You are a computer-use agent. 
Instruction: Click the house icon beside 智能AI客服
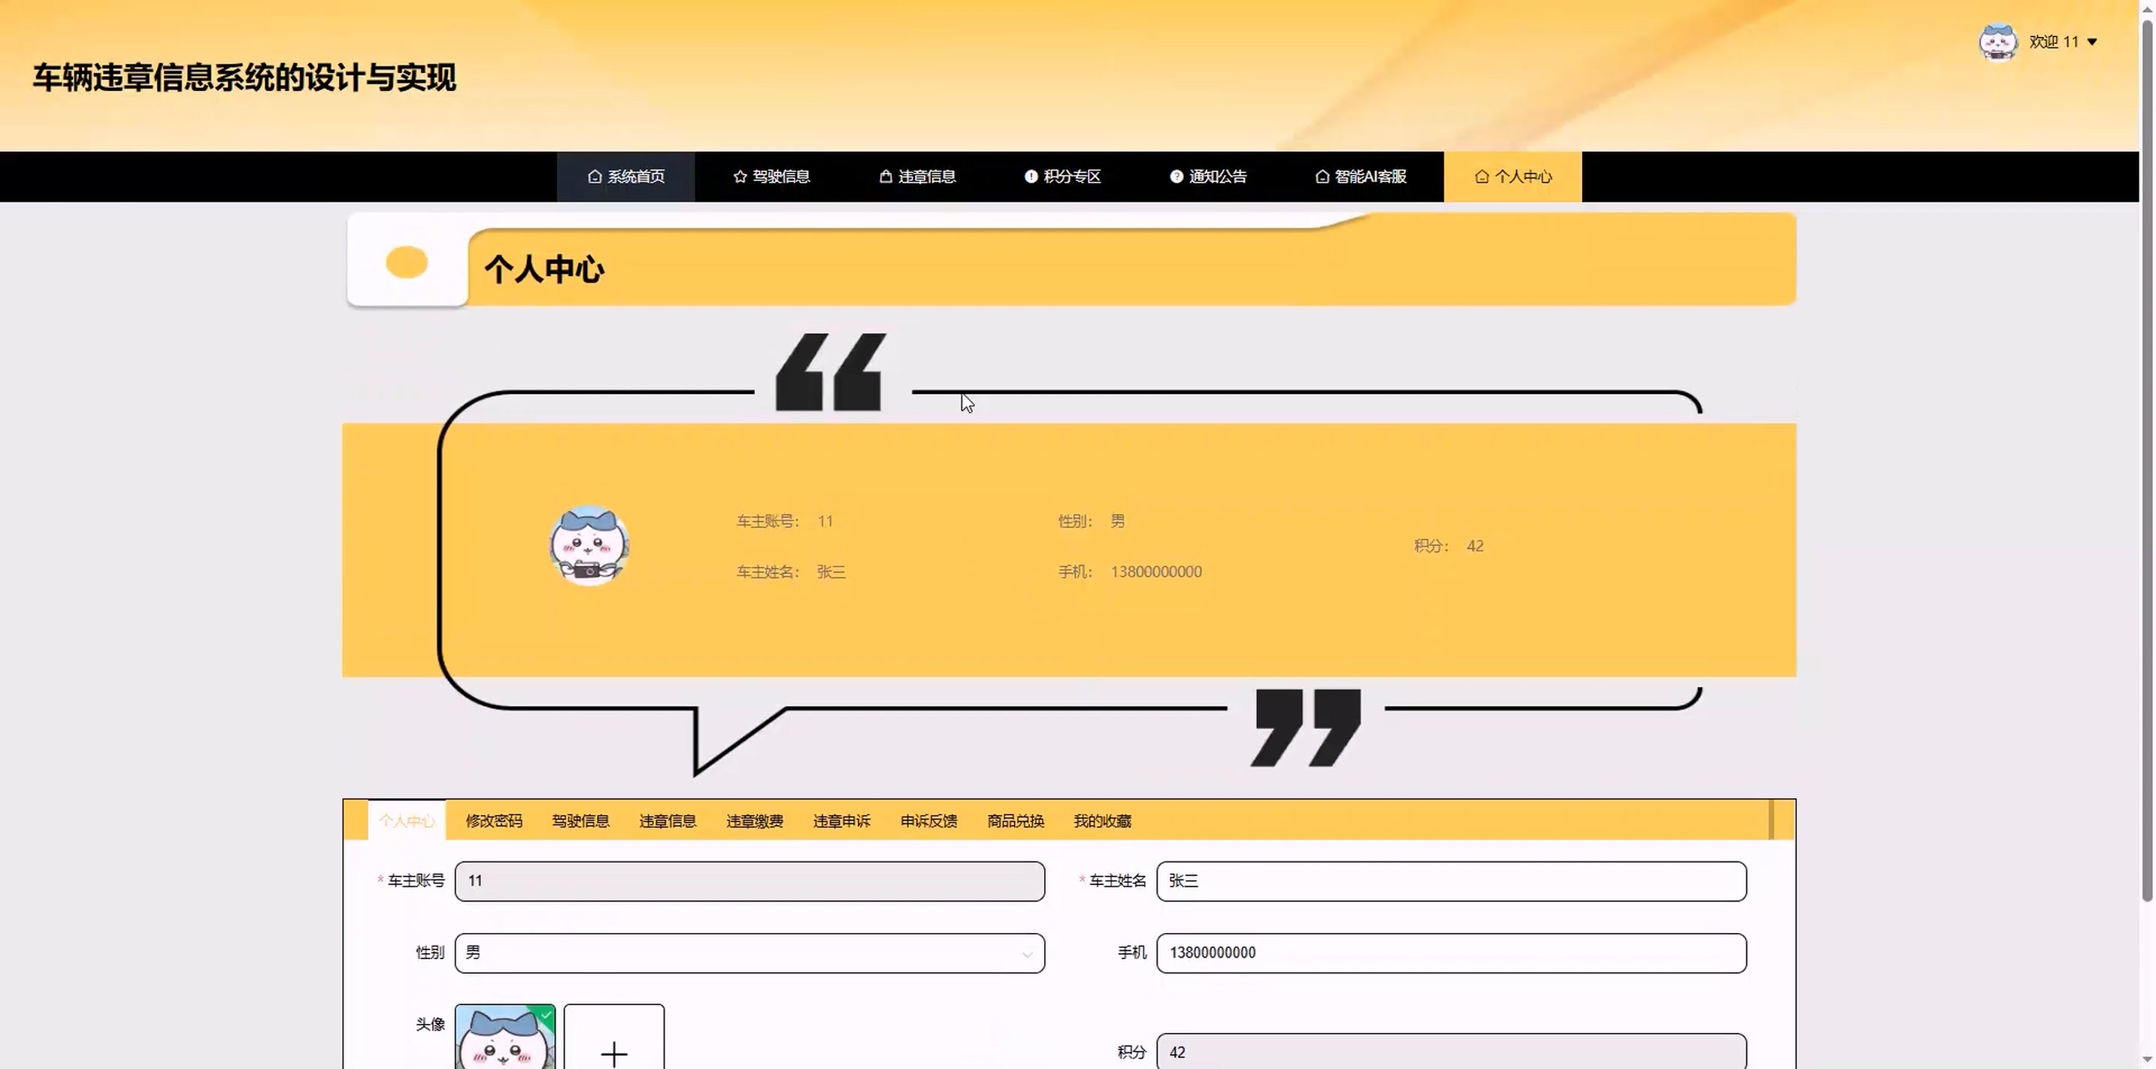click(x=1322, y=177)
